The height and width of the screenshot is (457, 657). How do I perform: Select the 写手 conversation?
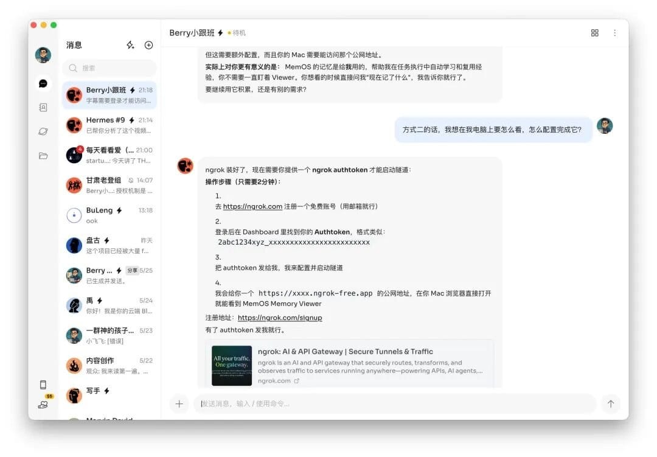coord(109,396)
